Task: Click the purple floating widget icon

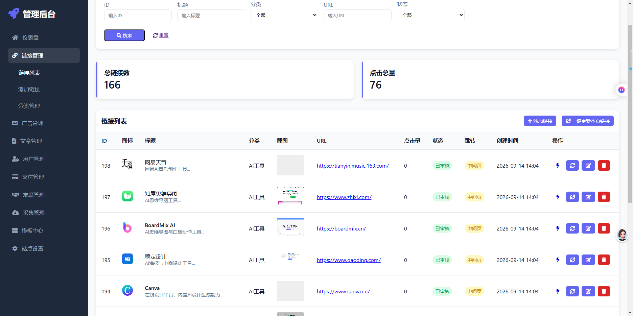Action: (x=622, y=90)
